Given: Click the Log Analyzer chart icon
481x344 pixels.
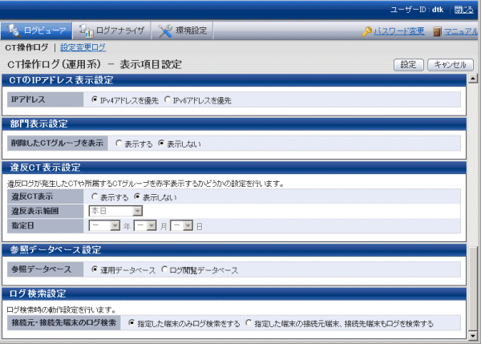Looking at the screenshot, I should pos(86,30).
